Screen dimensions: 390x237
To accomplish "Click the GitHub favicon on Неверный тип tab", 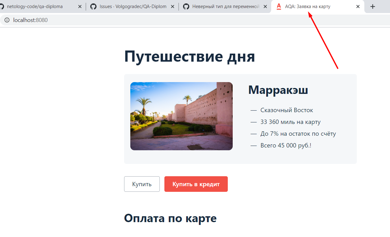I will click(x=186, y=7).
